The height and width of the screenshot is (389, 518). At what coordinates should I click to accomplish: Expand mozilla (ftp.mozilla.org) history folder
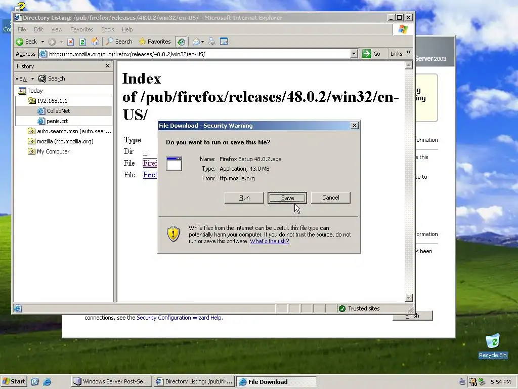(61, 141)
